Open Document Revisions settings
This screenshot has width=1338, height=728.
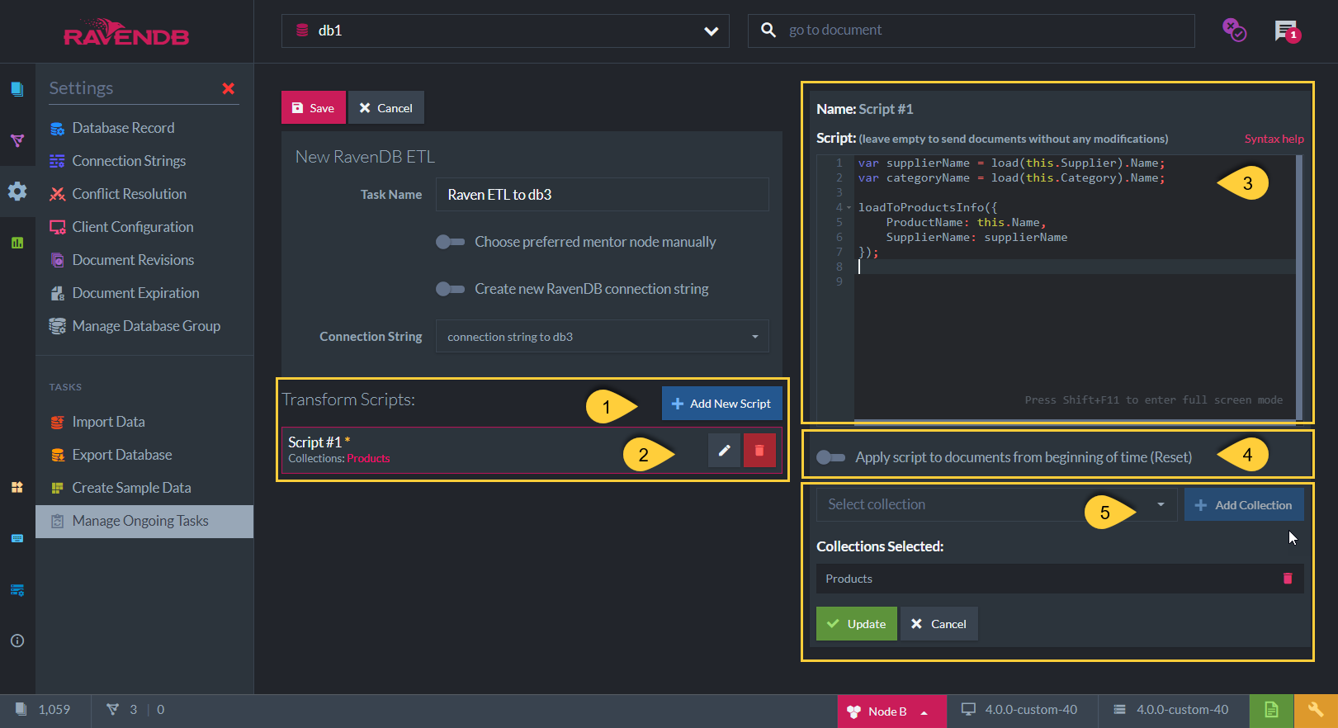[133, 260]
